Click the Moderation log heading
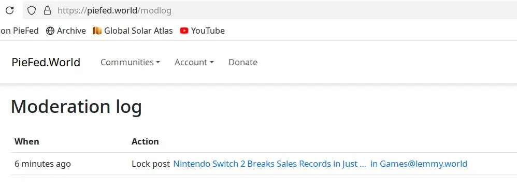The image size is (517, 188). 77,107
